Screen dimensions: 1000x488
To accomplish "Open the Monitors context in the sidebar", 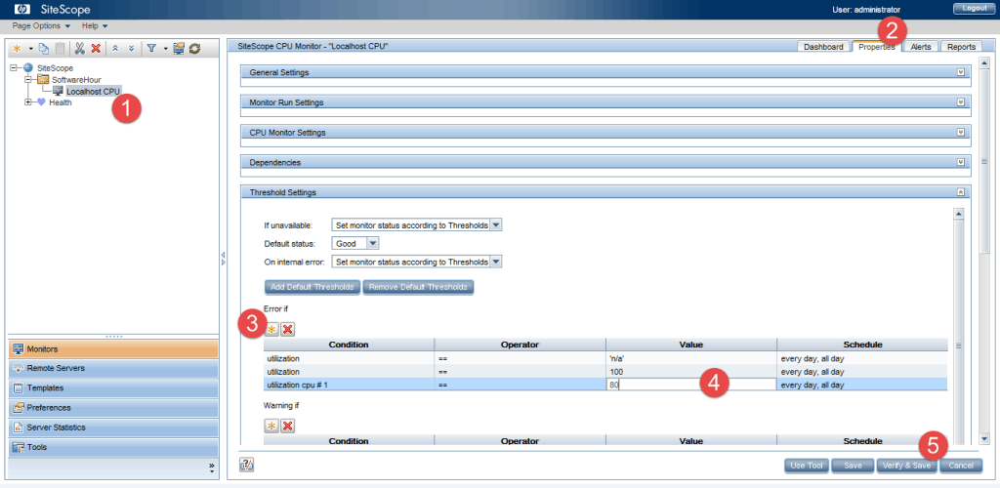I will (112, 349).
